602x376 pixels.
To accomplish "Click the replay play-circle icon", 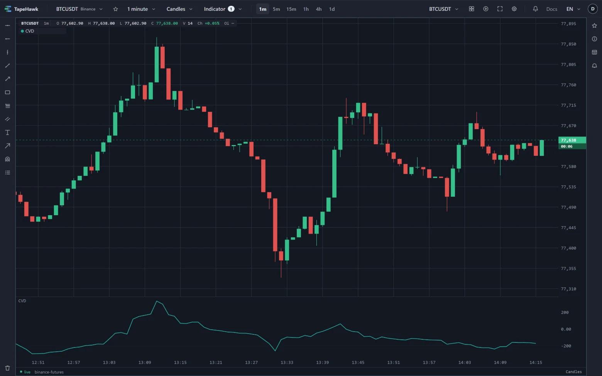I will pos(485,9).
